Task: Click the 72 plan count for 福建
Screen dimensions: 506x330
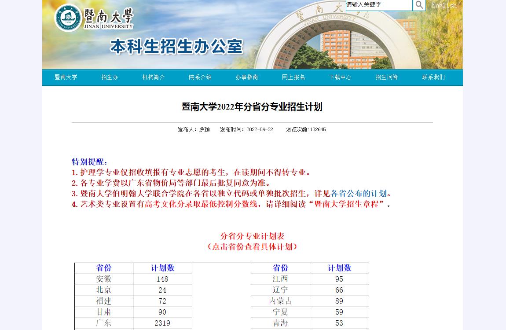Action: [162, 301]
